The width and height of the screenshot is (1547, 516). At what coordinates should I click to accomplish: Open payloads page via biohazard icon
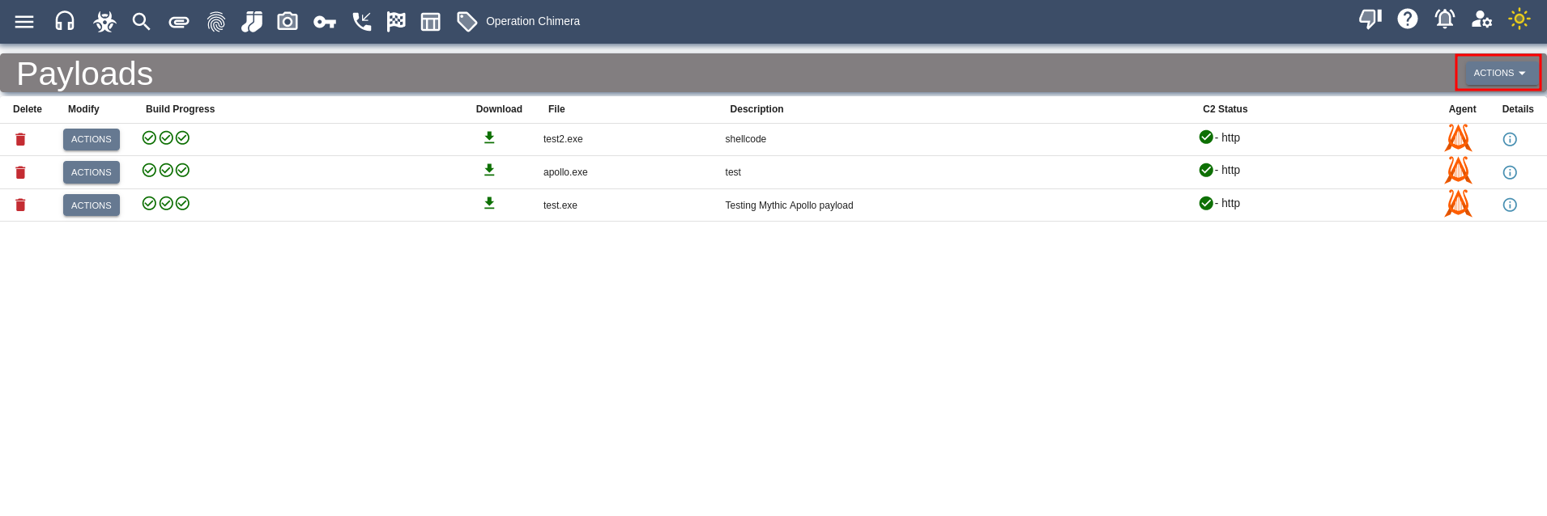click(104, 21)
